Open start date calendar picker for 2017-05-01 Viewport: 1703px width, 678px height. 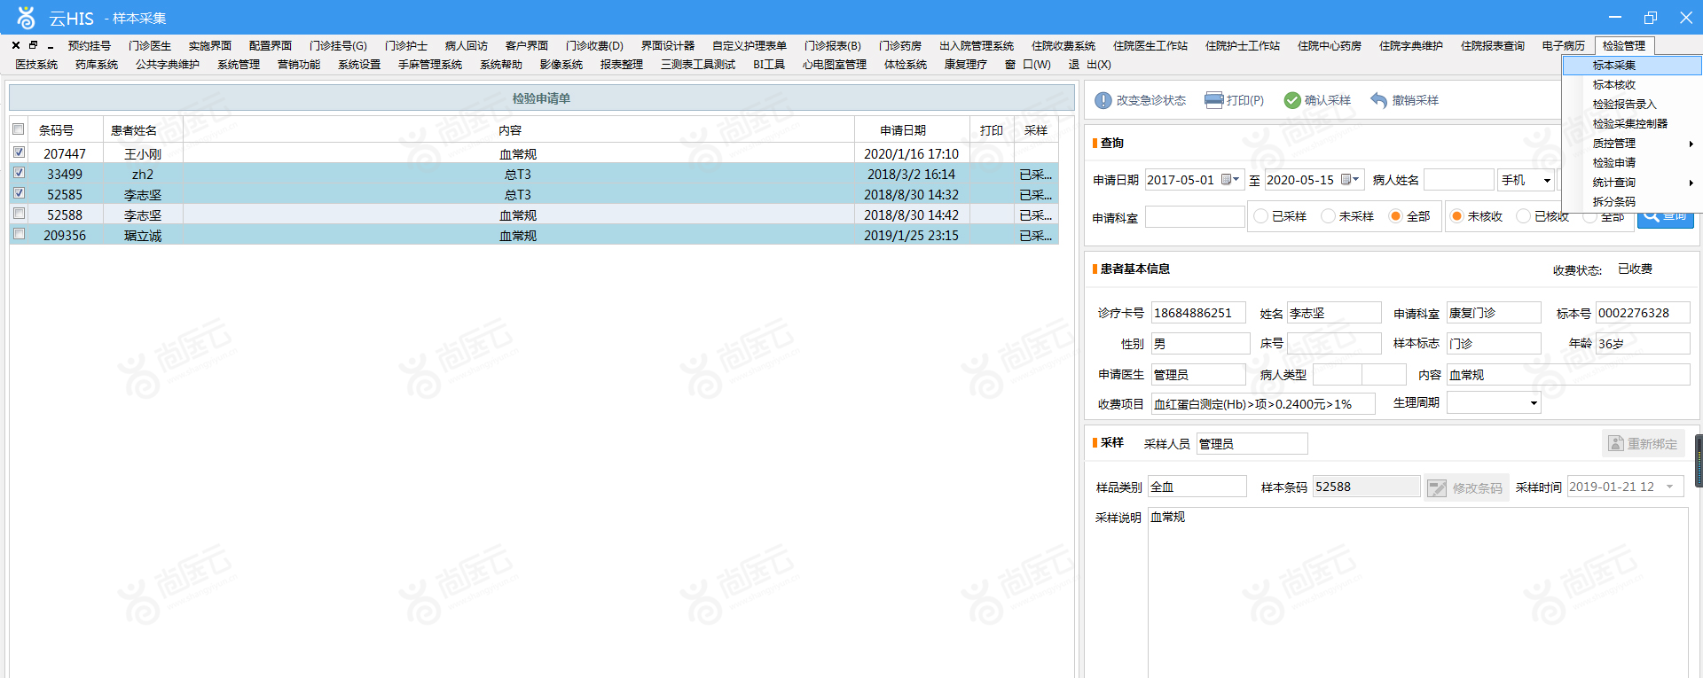pos(1231,179)
